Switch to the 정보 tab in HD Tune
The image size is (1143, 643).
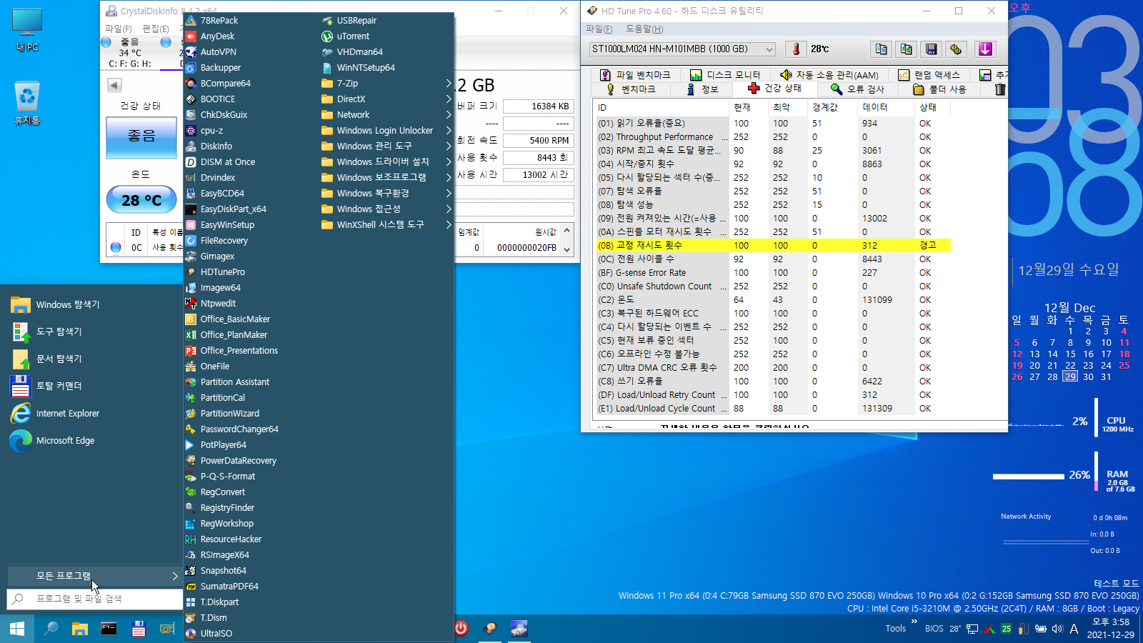(702, 89)
